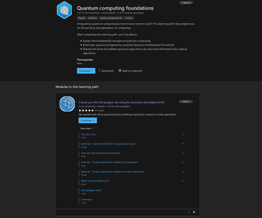The image size is (262, 218).
Task: Click the bookmark icon in the module footer
Action: pos(189,212)
